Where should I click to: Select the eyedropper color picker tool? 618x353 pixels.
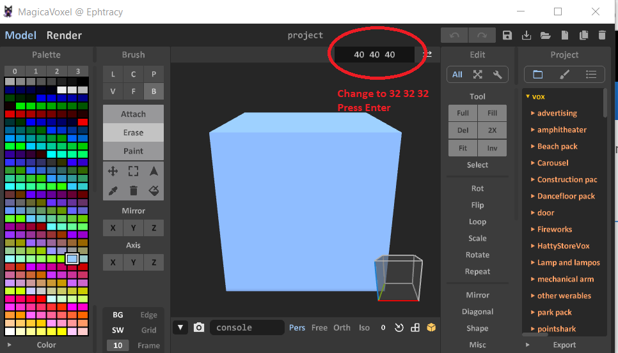(x=113, y=190)
